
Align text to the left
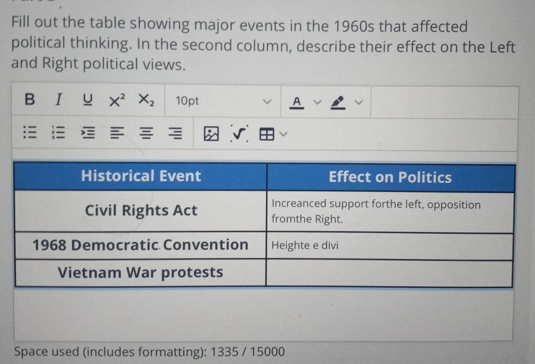117,133
